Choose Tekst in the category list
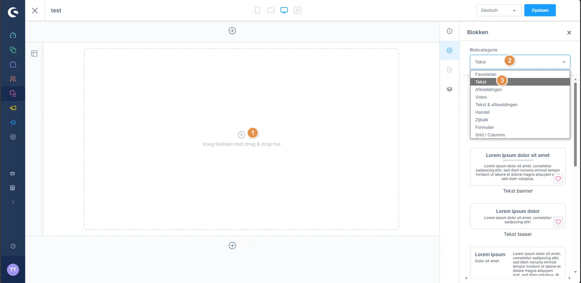 pyautogui.click(x=520, y=82)
